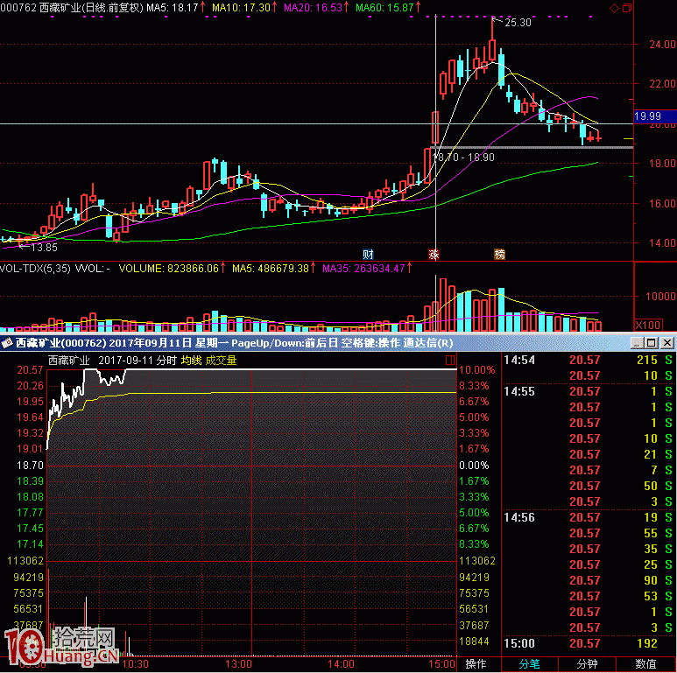Click the 113062 volume label on the left axis
Viewport: 677px width, 673px height.
pos(25,561)
